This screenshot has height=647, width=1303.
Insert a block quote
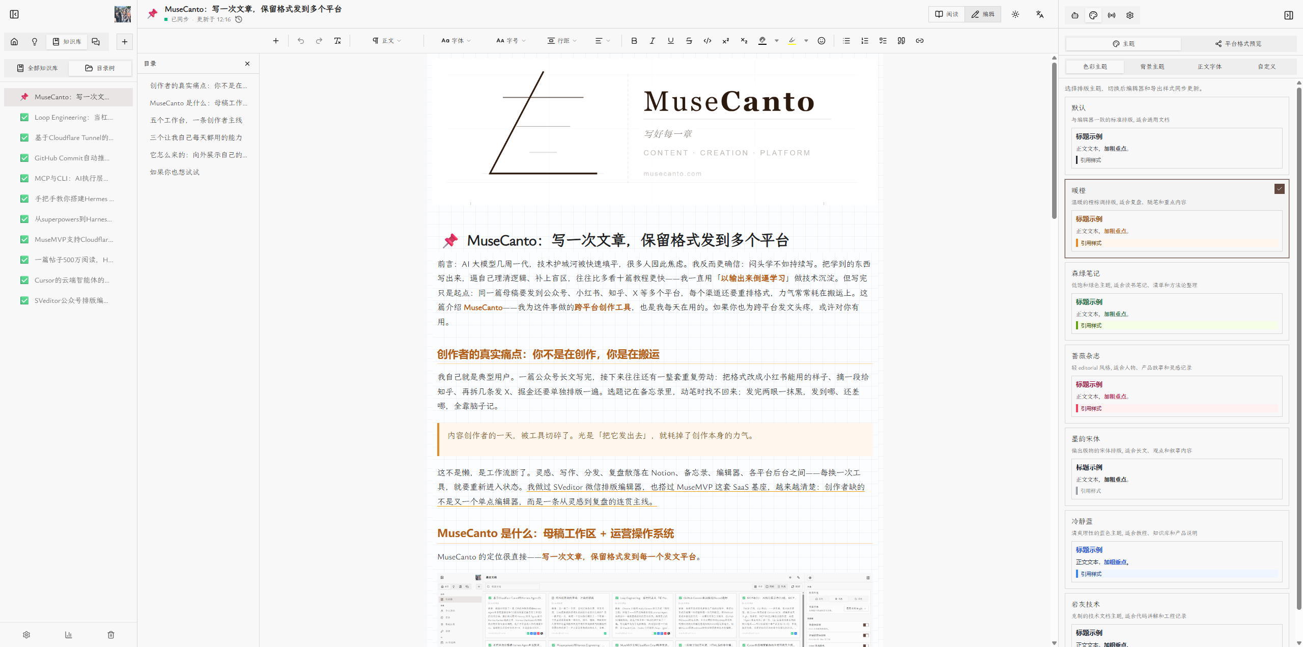(901, 41)
